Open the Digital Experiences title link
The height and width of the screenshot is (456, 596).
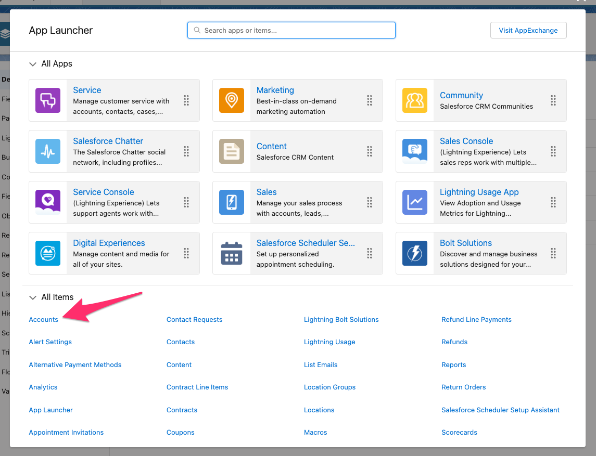click(109, 243)
